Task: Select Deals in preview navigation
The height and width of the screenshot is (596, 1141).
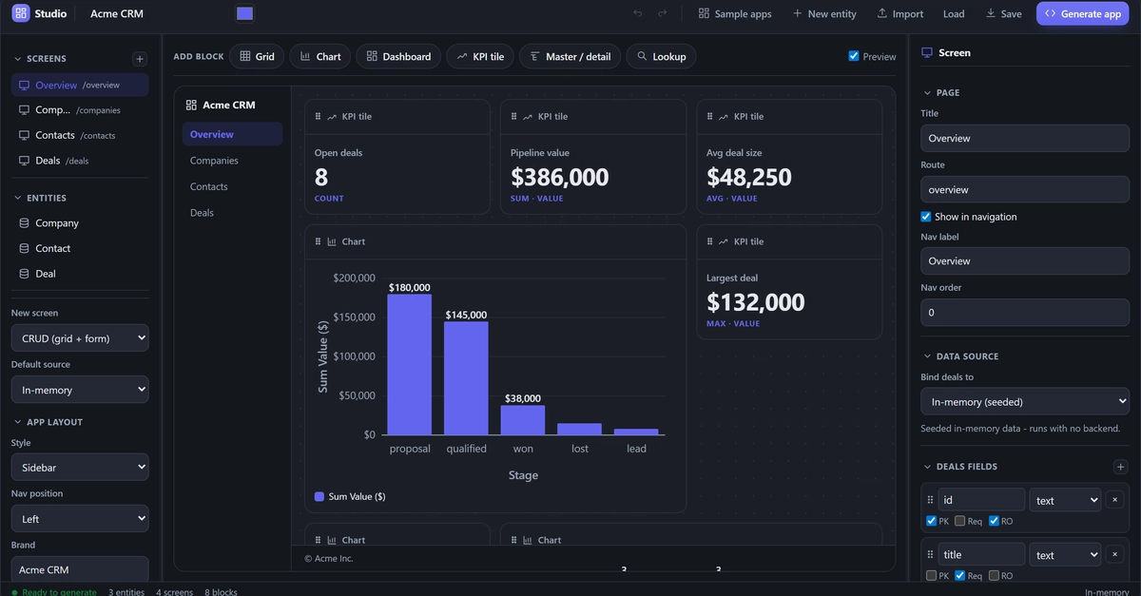Action: pos(232,213)
